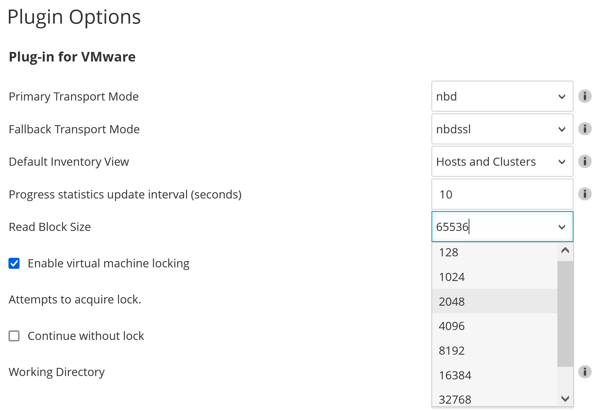
Task: Click scroll-down arrow in block size list
Action: pos(565,398)
